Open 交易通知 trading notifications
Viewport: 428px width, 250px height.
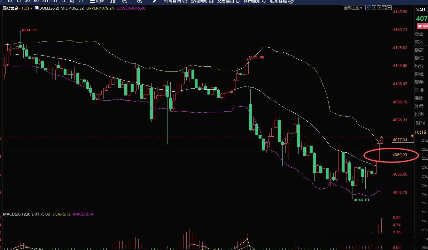tap(229, 1)
